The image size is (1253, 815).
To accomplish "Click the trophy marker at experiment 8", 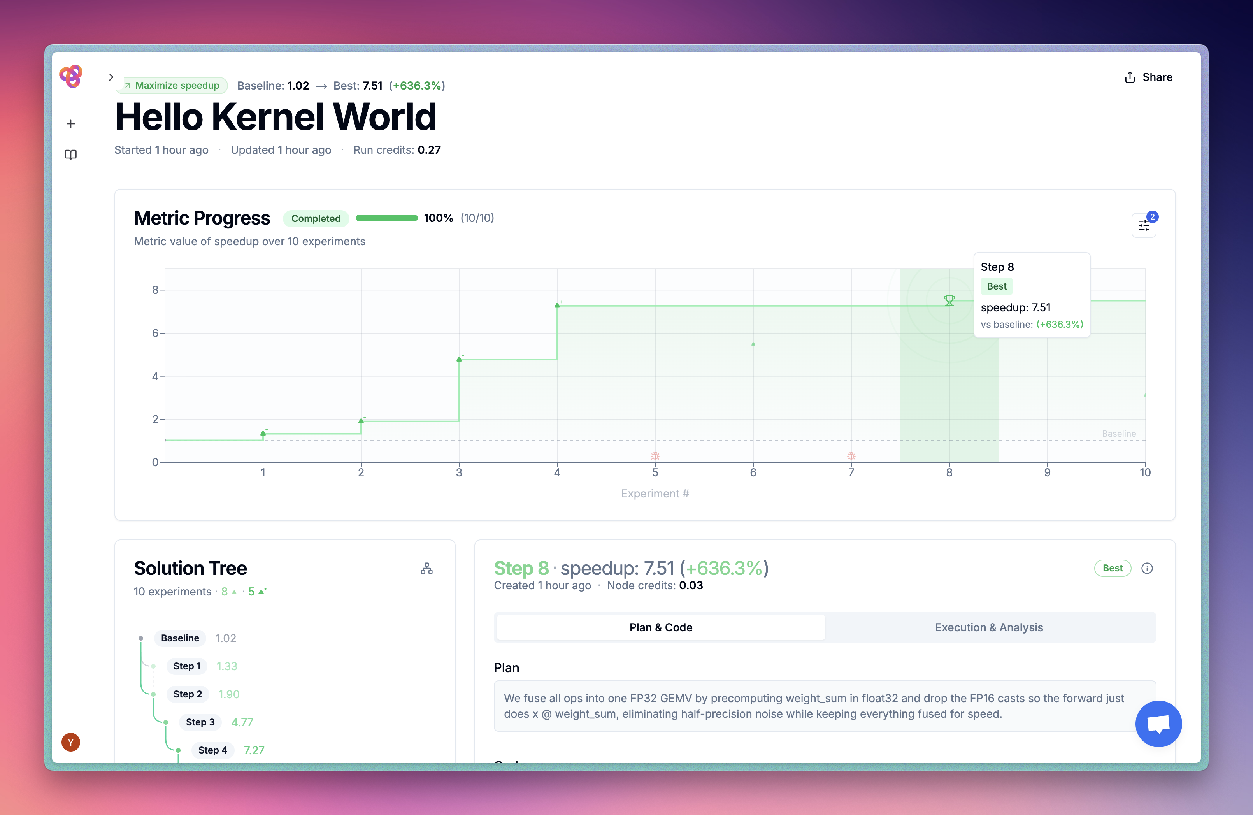I will click(x=949, y=300).
